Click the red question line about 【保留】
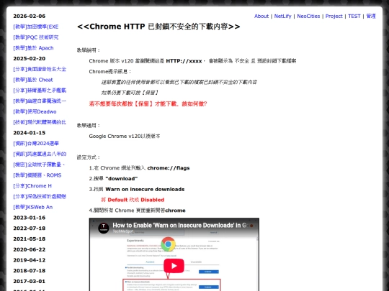This screenshot has height=291, width=389. (x=148, y=103)
